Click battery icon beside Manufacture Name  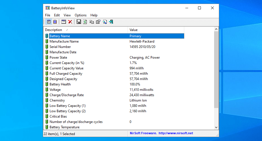pyautogui.click(x=47, y=41)
